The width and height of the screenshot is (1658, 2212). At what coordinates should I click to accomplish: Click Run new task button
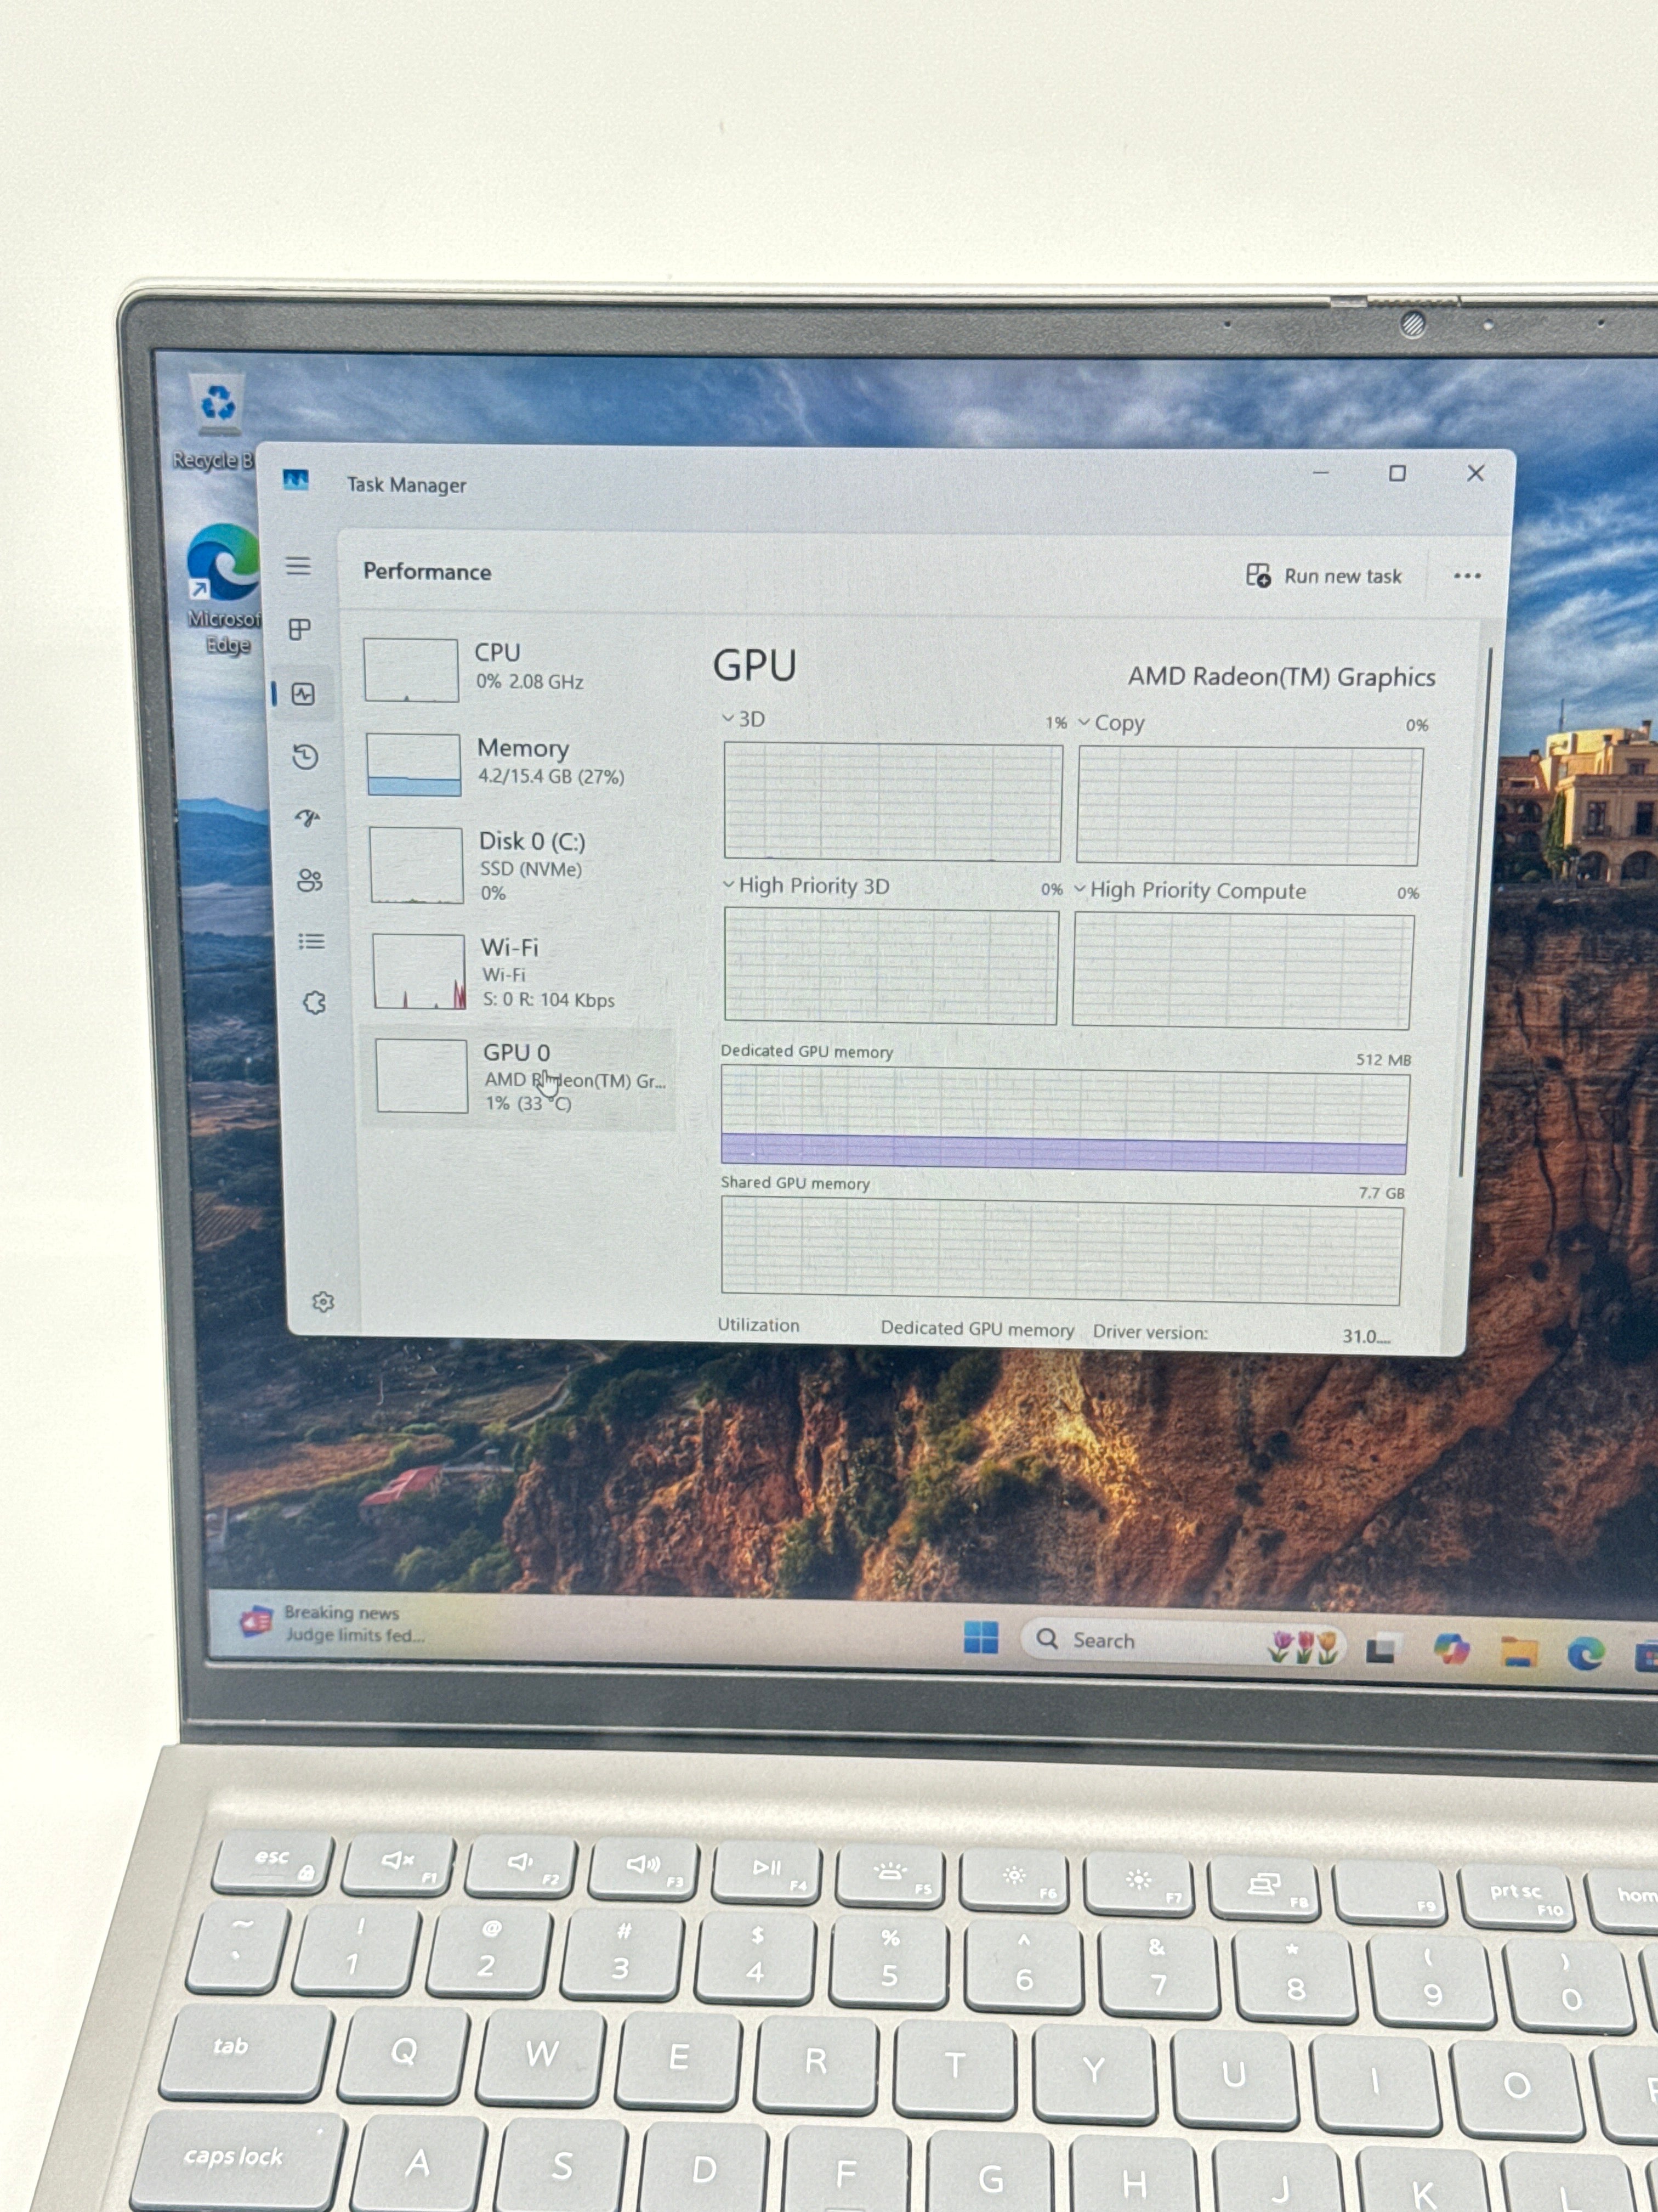[1323, 576]
